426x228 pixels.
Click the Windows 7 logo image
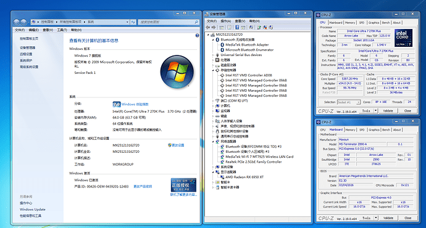(177, 72)
